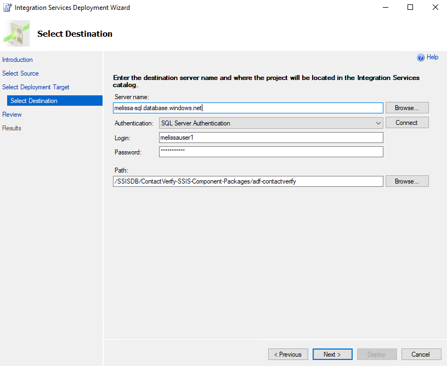Proceed with the Next button
The width and height of the screenshot is (447, 366).
pyautogui.click(x=332, y=354)
